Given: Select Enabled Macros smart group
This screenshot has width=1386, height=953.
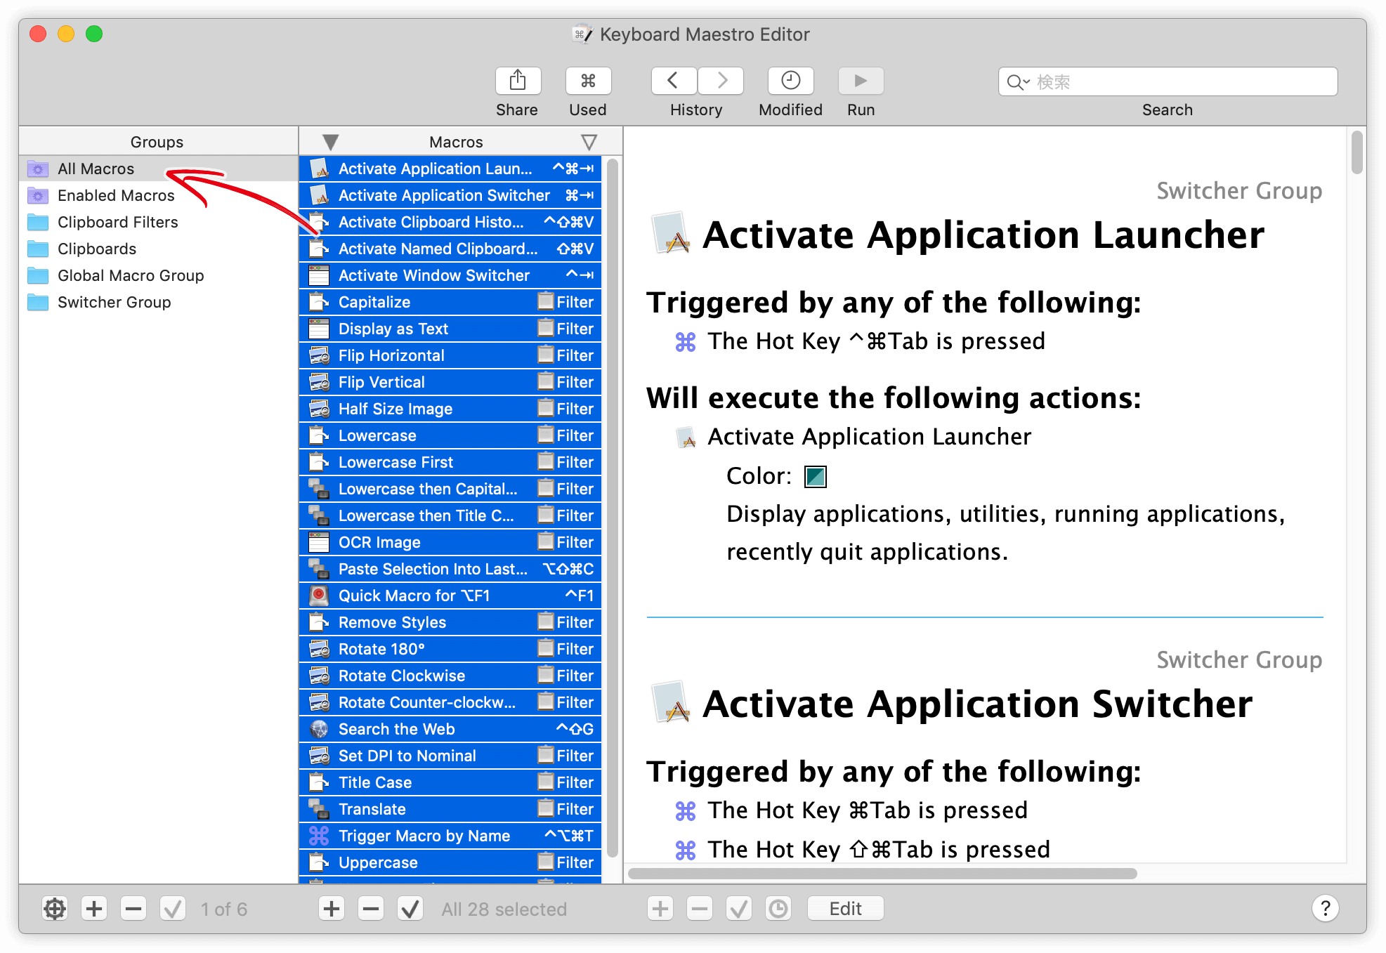Looking at the screenshot, I should 158,195.
